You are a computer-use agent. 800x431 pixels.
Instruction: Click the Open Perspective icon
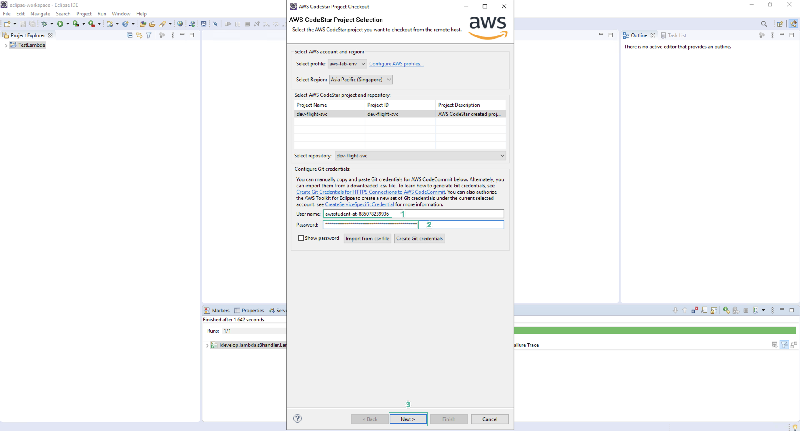[x=780, y=24]
